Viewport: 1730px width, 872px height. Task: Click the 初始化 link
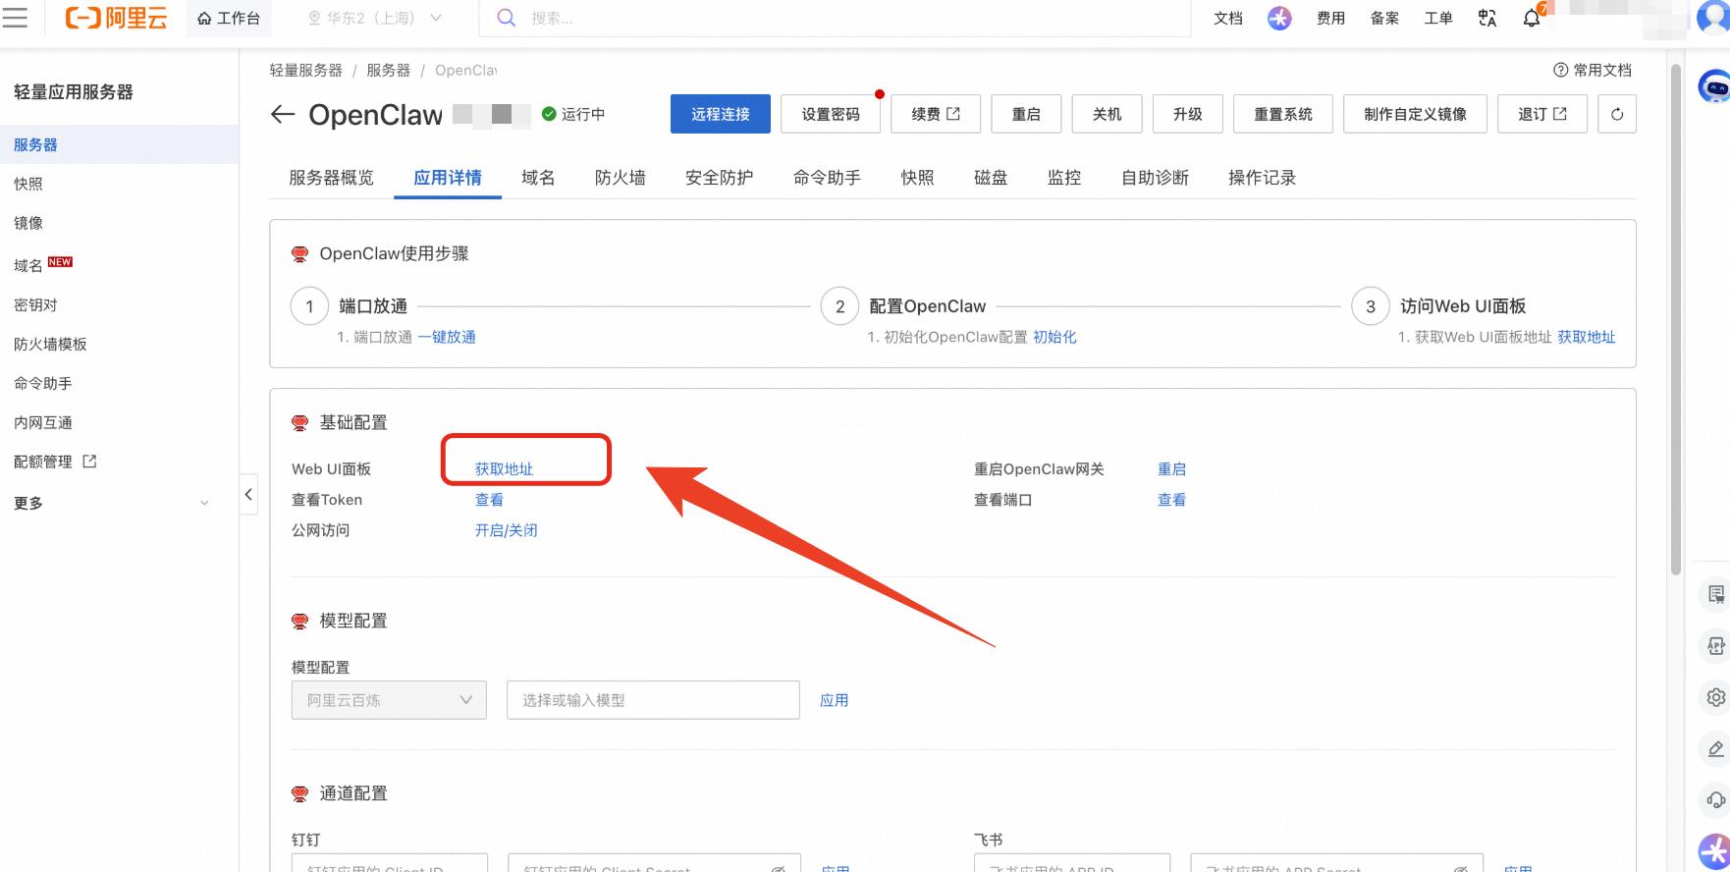1055,337
